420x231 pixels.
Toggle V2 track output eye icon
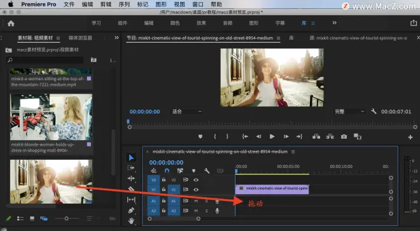196,180
